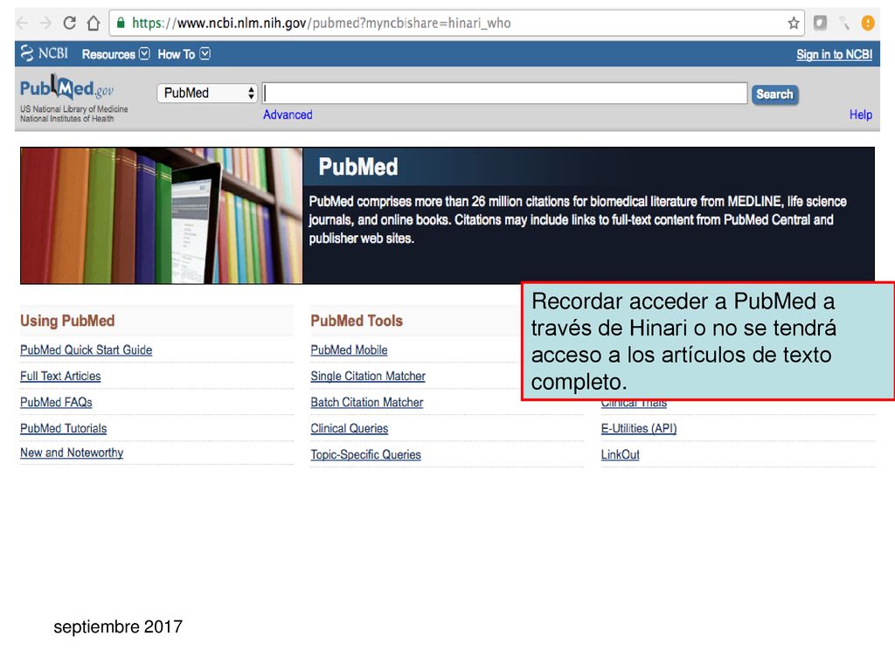The image size is (895, 671).
Task: Click the browser forward arrow
Action: (x=45, y=23)
